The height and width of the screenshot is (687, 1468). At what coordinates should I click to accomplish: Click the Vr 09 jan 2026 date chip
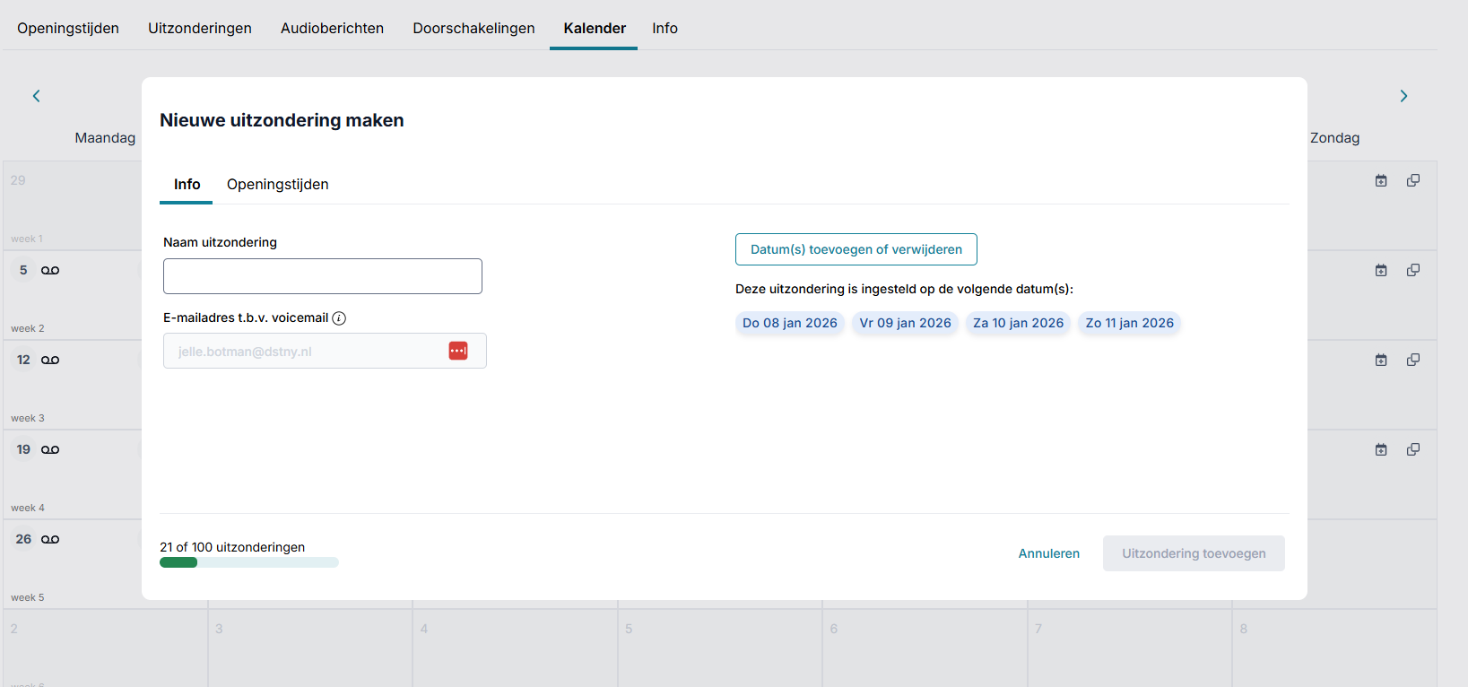pyautogui.click(x=906, y=323)
